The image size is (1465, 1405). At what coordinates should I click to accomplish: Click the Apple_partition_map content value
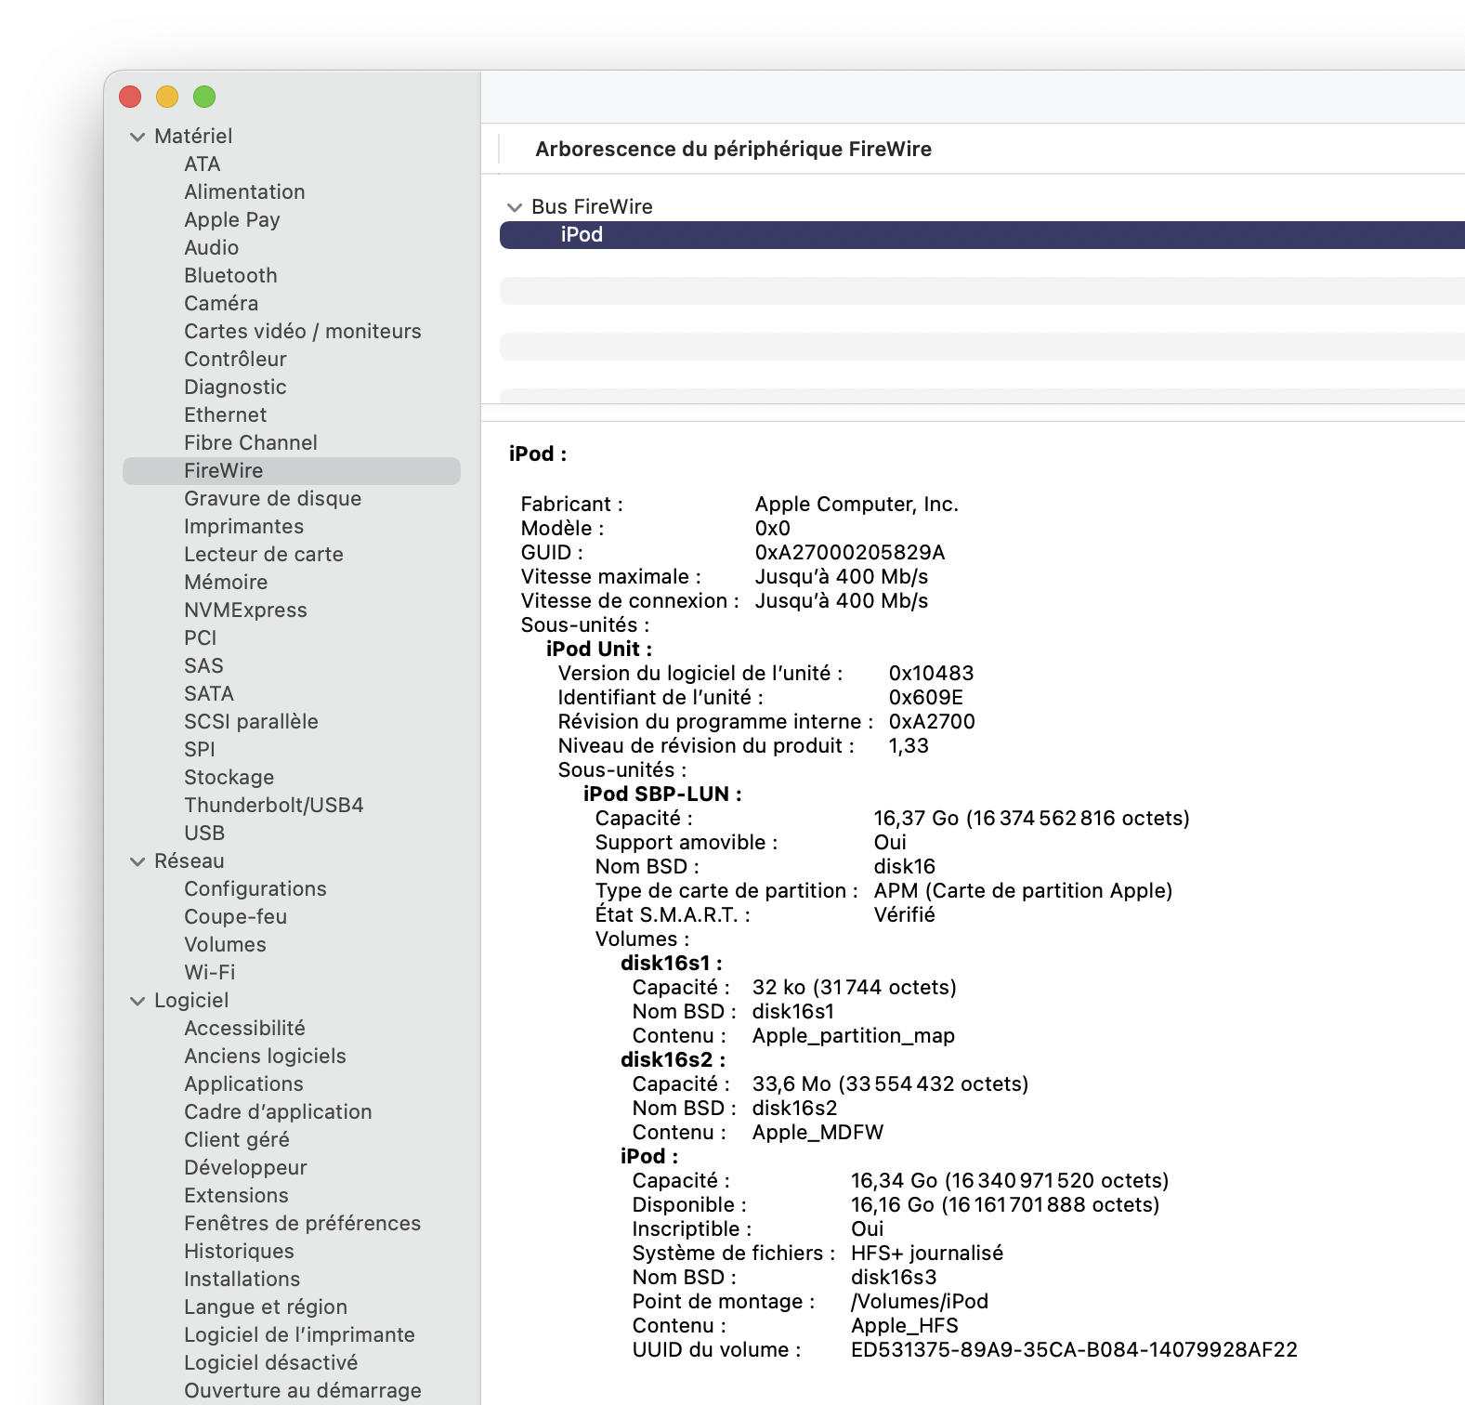(x=853, y=1036)
